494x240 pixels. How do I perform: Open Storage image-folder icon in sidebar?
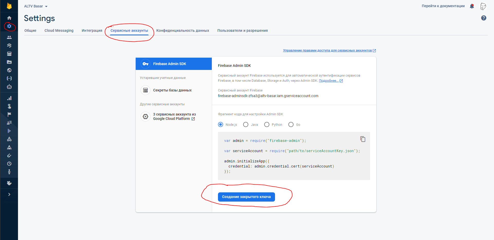coord(9,62)
